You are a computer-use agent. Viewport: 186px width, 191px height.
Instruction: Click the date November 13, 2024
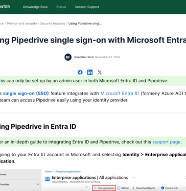107,57
